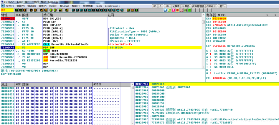Open the Memory map (M) window icon
This screenshot has height=125, width=279.
click(x=81, y=10)
